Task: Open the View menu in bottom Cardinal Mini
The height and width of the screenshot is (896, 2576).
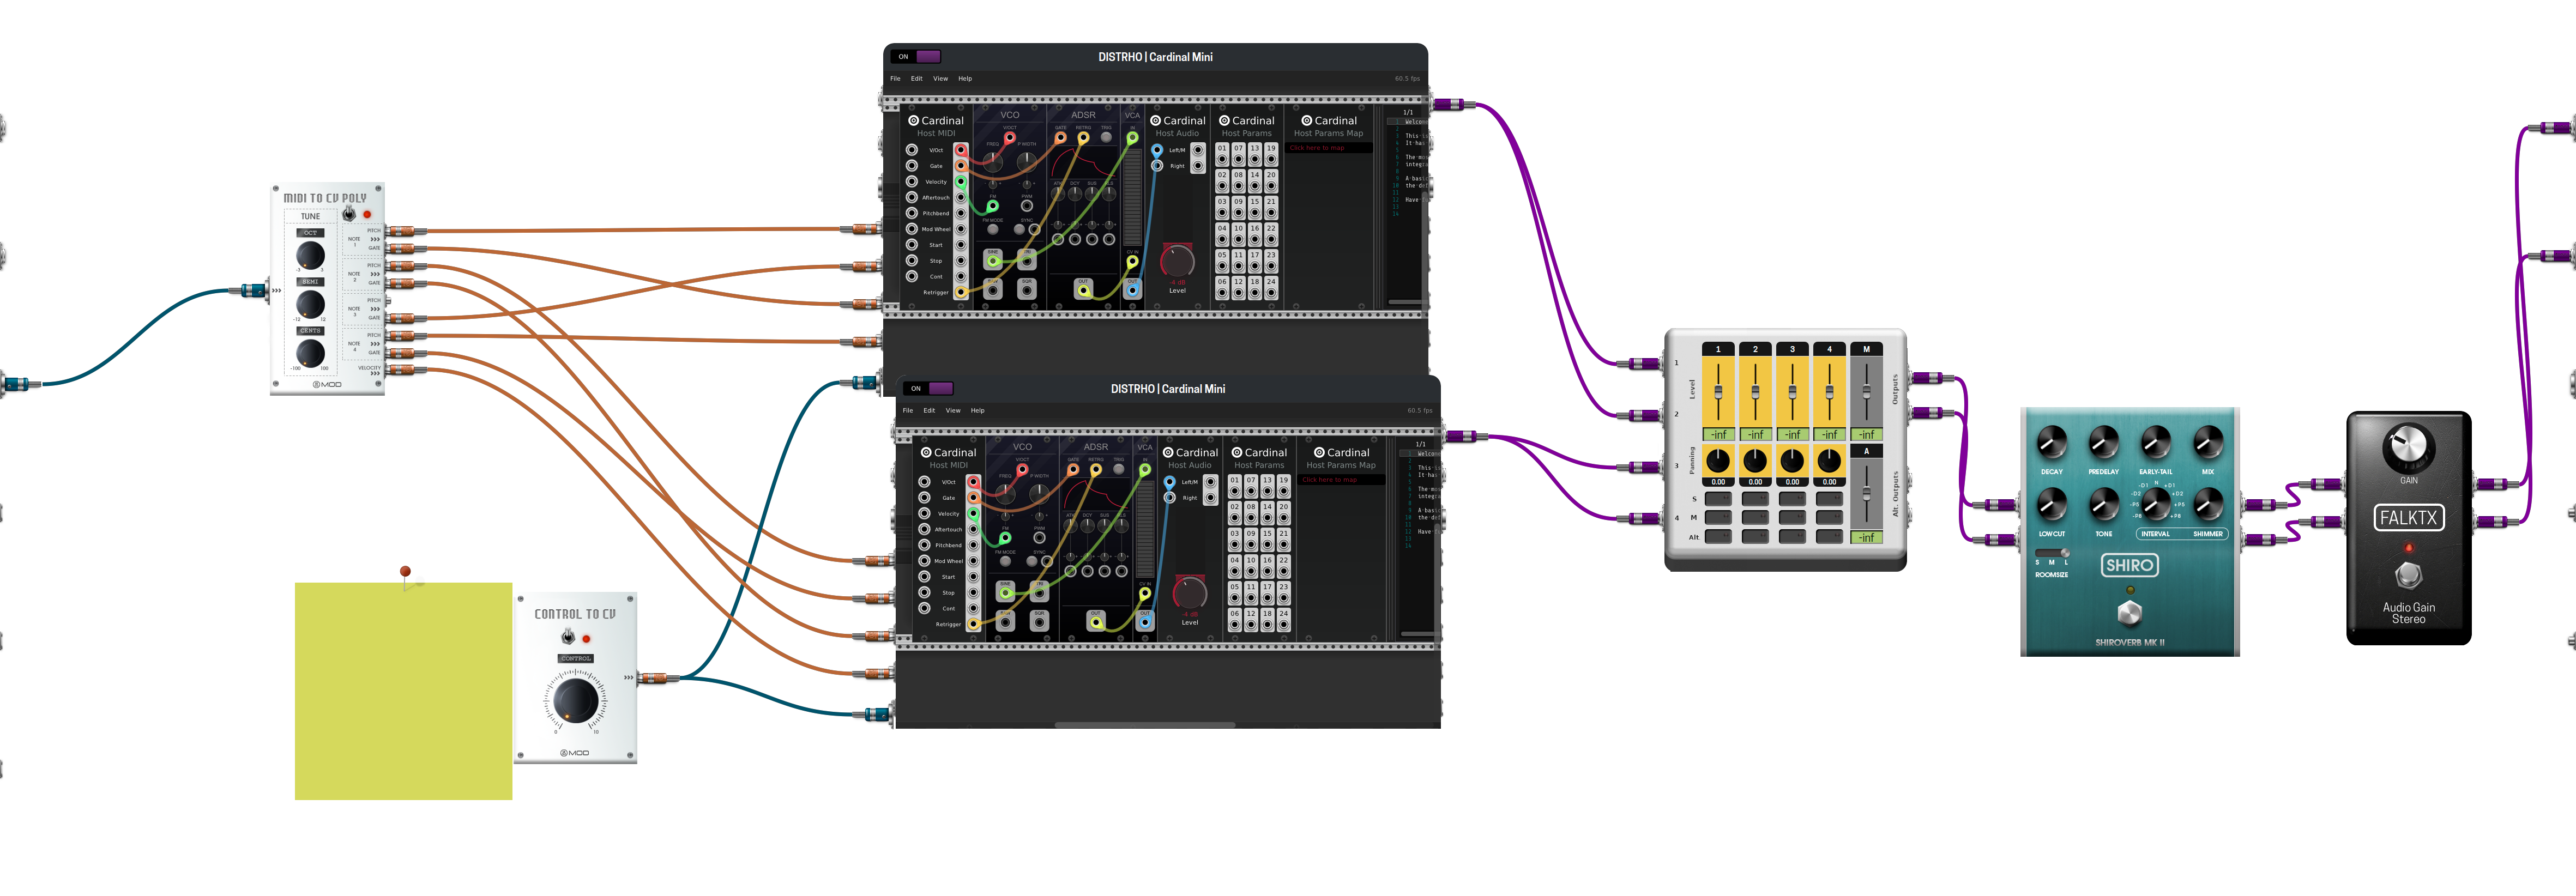Action: [x=953, y=409]
